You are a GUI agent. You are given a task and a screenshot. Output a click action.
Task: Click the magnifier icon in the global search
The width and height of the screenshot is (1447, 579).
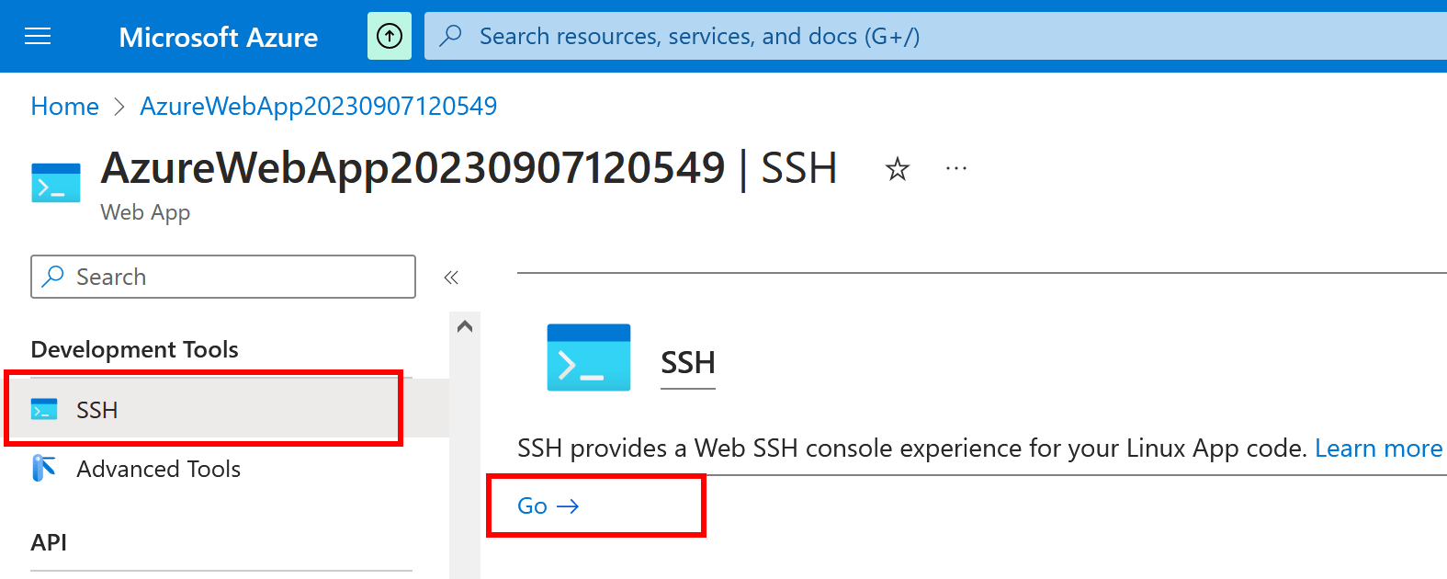(x=450, y=36)
